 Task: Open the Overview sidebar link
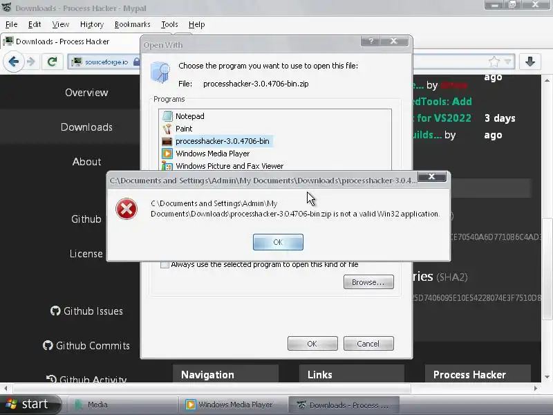click(86, 93)
